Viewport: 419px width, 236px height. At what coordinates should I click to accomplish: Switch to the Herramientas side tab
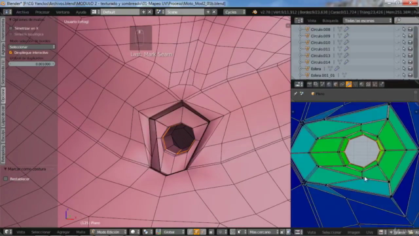pyautogui.click(x=3, y=29)
